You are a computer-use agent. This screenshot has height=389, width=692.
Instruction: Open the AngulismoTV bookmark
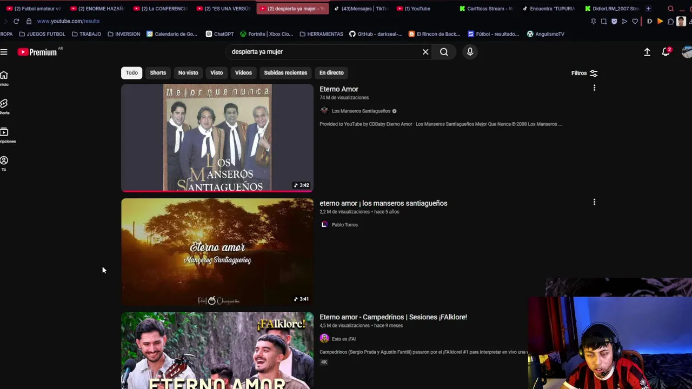[545, 34]
